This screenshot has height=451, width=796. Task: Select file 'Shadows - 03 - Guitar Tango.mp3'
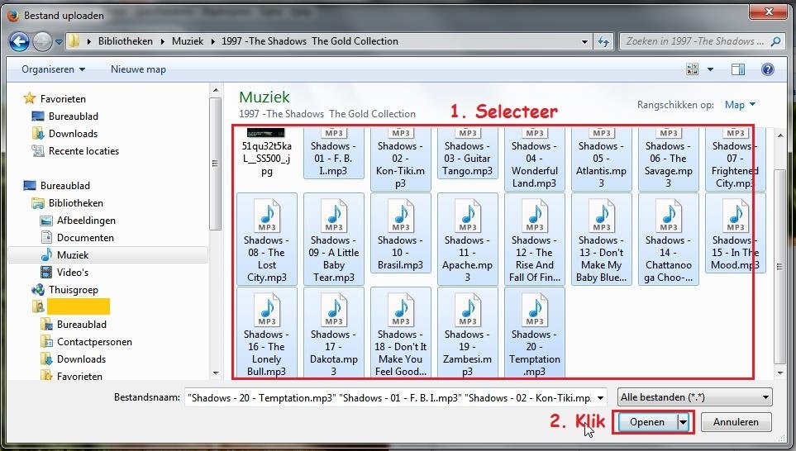pyautogui.click(x=467, y=153)
